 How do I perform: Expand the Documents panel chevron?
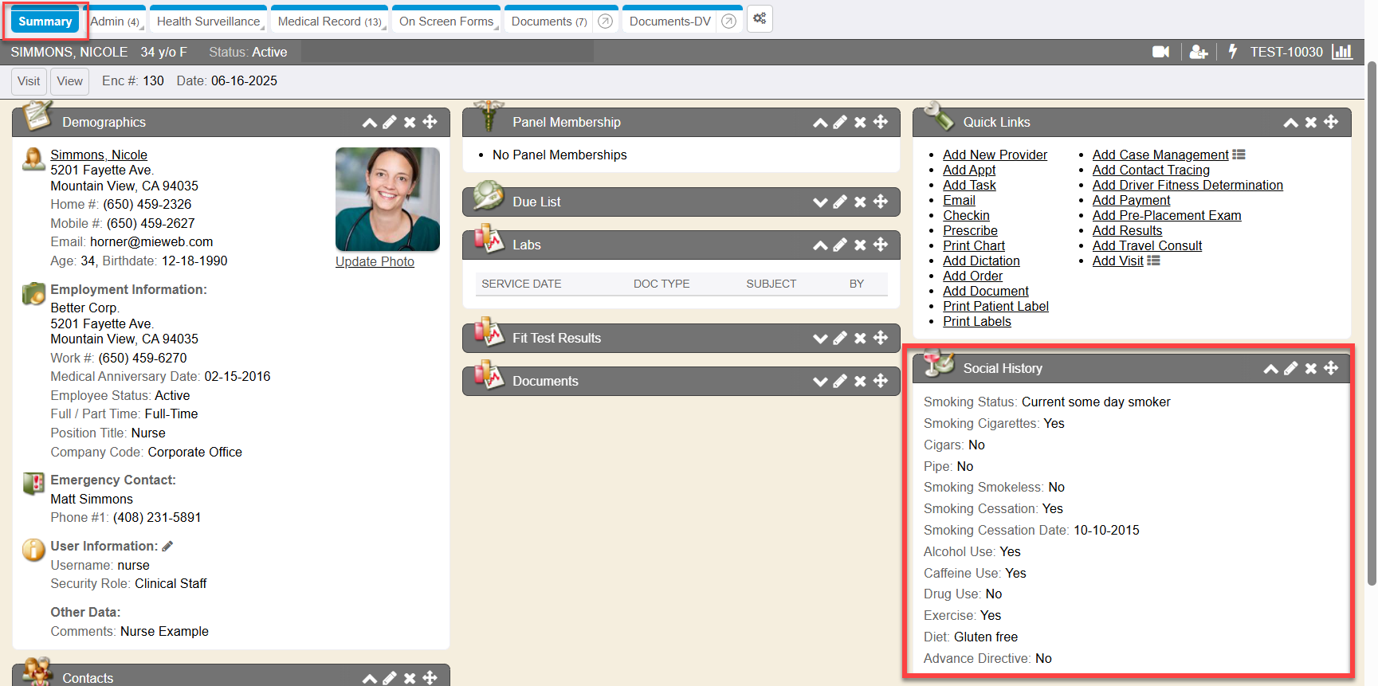[x=820, y=382]
